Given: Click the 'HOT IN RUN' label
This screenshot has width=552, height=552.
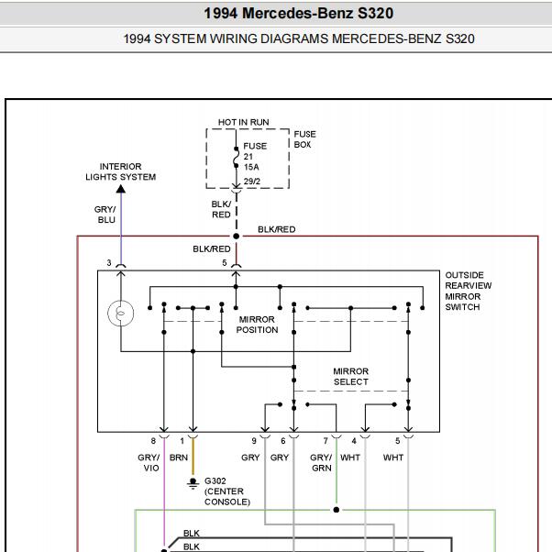Looking at the screenshot, I should [244, 122].
